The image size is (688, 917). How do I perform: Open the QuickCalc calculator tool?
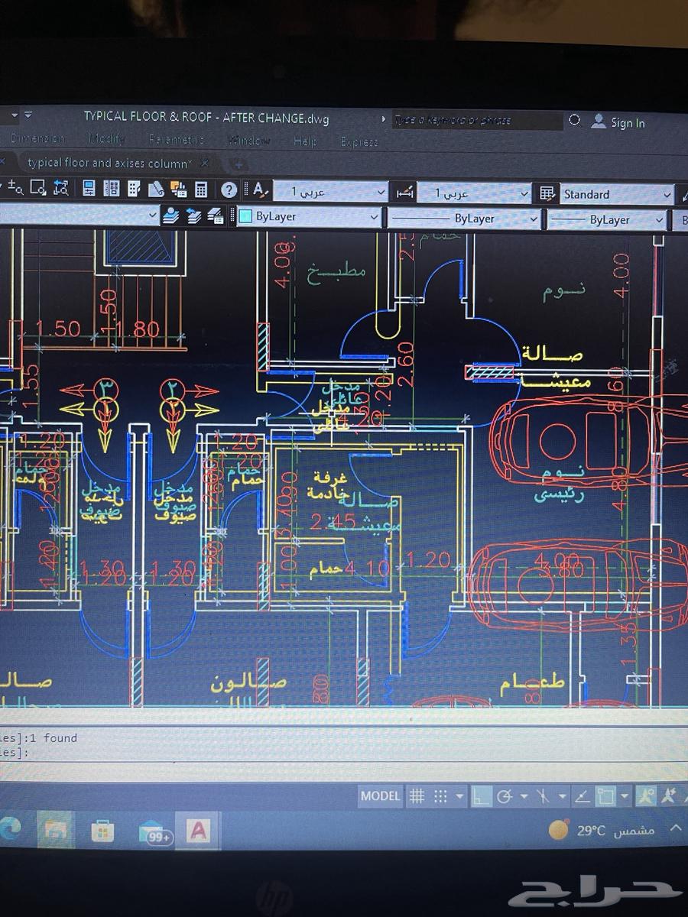pyautogui.click(x=200, y=189)
